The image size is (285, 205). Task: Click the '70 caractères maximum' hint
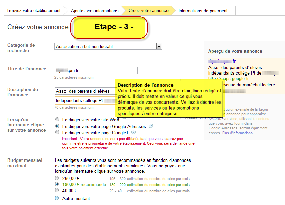[x=74, y=108]
